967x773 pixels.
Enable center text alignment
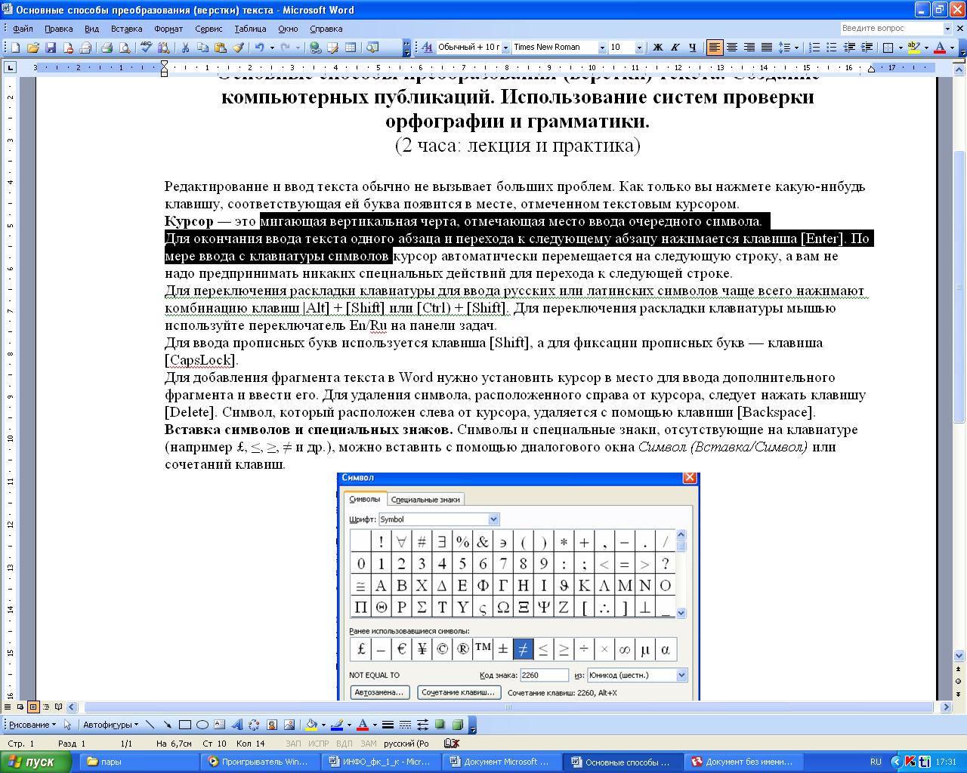pos(731,48)
